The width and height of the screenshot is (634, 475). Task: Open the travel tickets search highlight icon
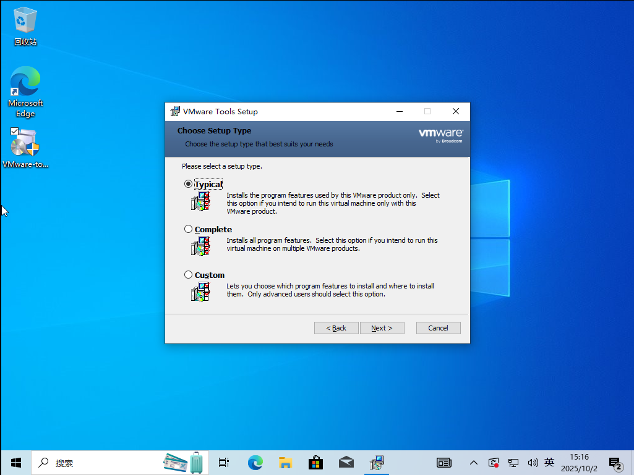coord(183,463)
